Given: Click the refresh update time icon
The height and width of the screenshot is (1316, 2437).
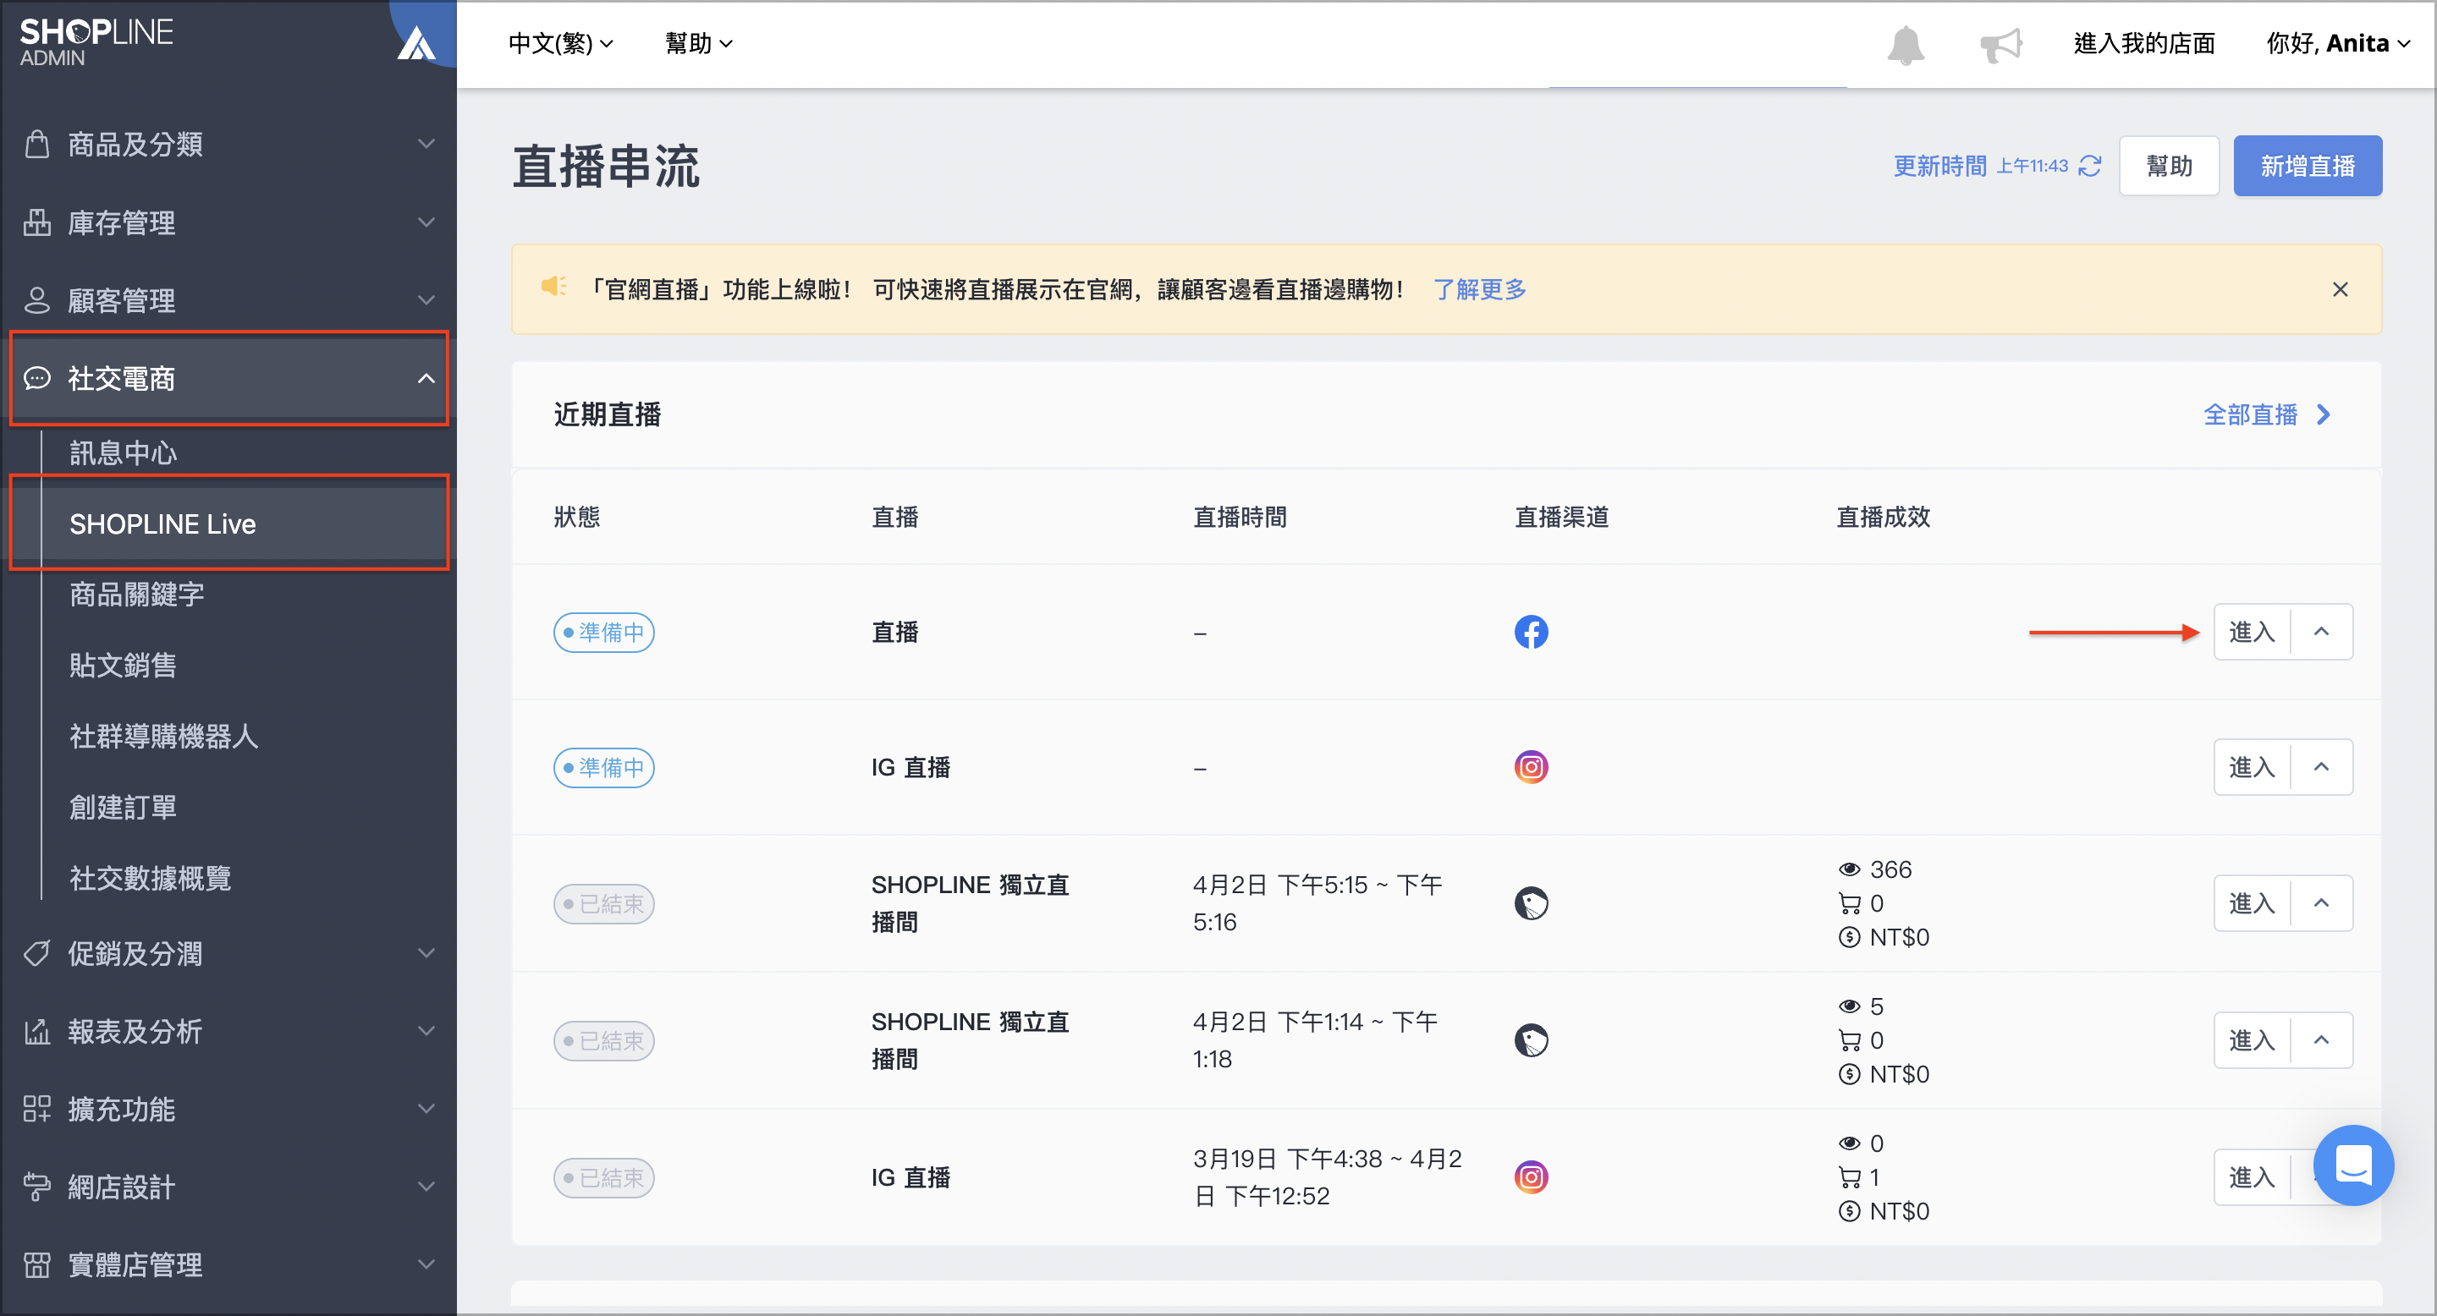Looking at the screenshot, I should click(2090, 167).
